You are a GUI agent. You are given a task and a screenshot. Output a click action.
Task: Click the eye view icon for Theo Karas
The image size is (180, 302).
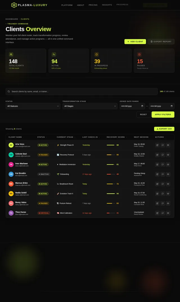tap(168, 213)
